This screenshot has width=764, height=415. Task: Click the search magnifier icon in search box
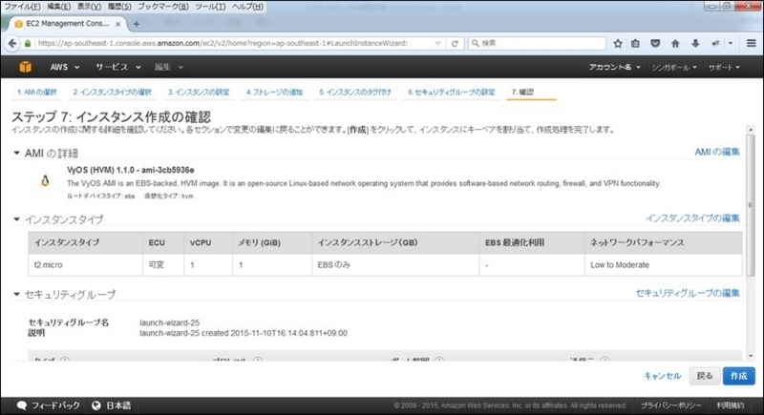tap(475, 43)
